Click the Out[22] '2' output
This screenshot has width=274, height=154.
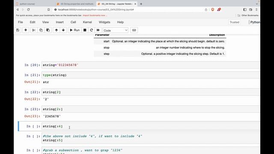click(x=46, y=99)
